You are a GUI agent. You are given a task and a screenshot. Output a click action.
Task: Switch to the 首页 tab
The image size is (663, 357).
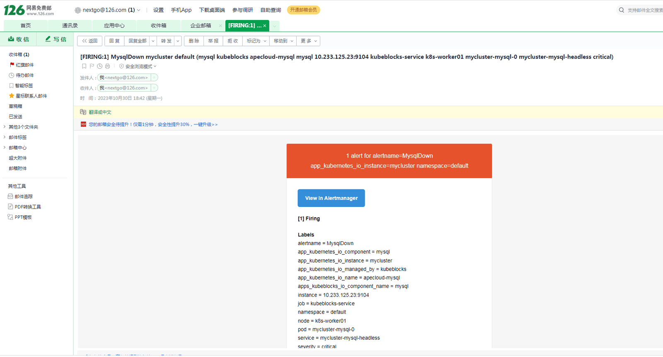point(26,26)
